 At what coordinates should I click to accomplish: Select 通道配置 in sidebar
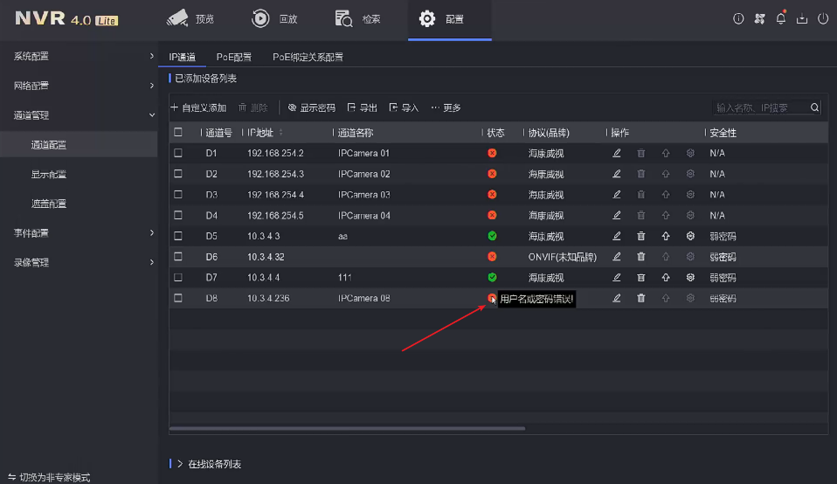(79, 145)
